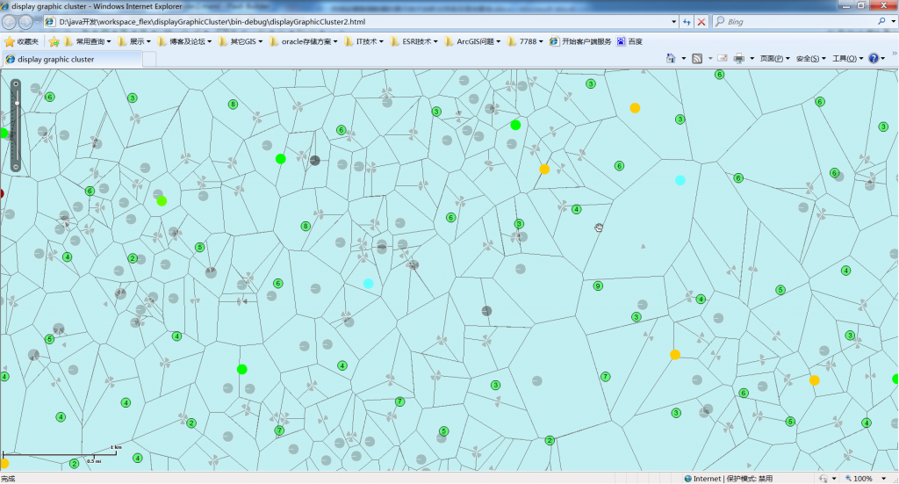Select the display graphic cluster tab
Image resolution: width=899 pixels, height=484 pixels.
[72, 59]
